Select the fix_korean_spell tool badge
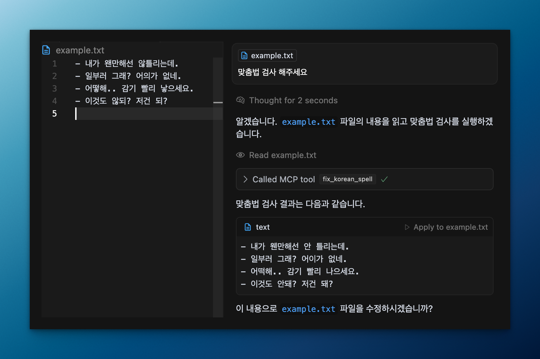 pyautogui.click(x=347, y=179)
